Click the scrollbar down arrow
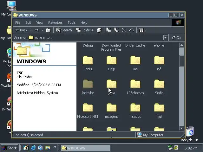This screenshot has width=203, height=152. tap(182, 128)
